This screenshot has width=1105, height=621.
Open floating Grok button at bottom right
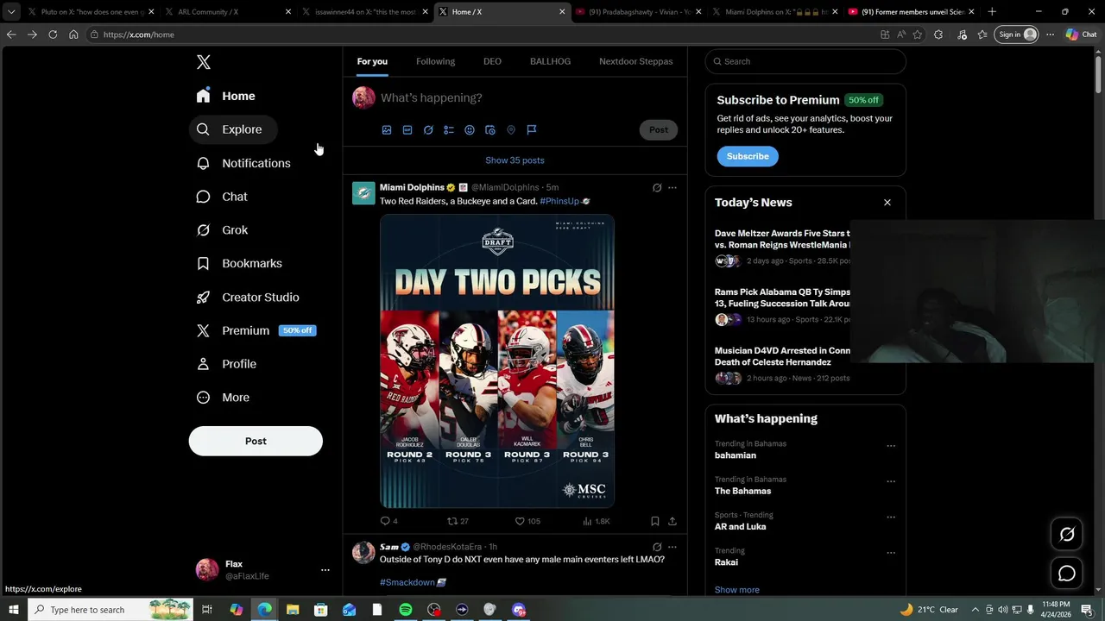pyautogui.click(x=1067, y=535)
